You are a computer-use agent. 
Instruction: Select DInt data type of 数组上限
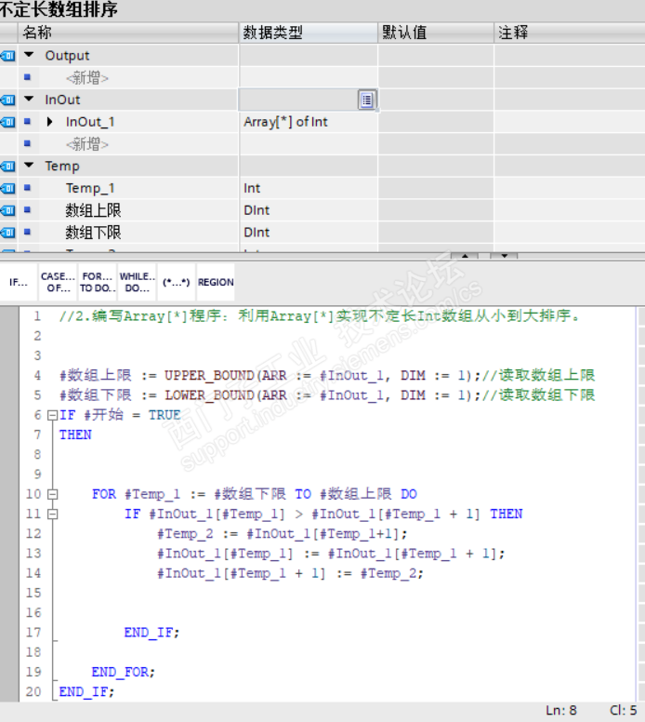pyautogui.click(x=309, y=210)
